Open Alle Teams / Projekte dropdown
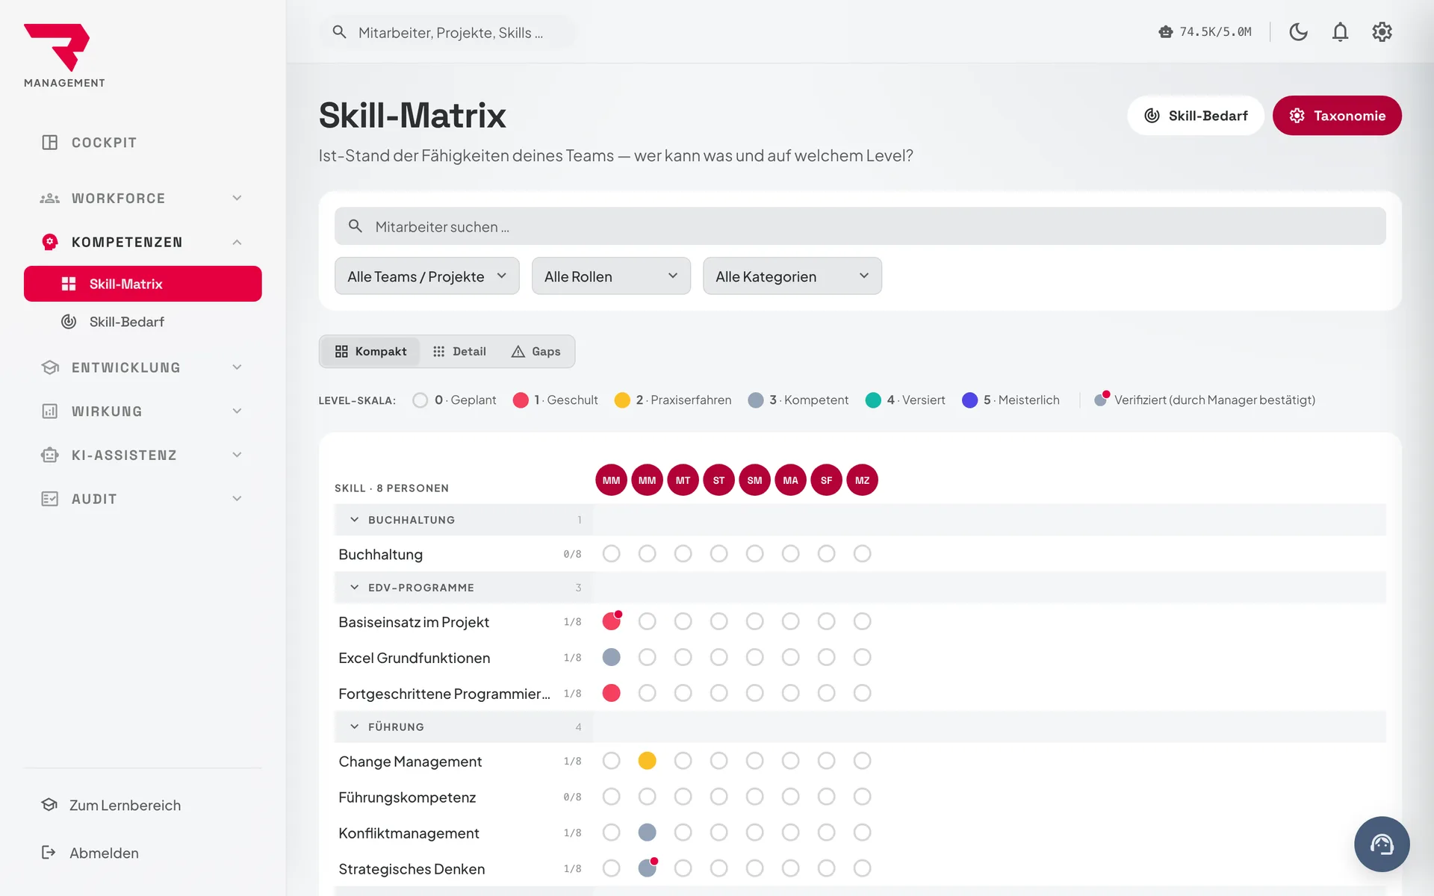The image size is (1434, 896). (426, 276)
